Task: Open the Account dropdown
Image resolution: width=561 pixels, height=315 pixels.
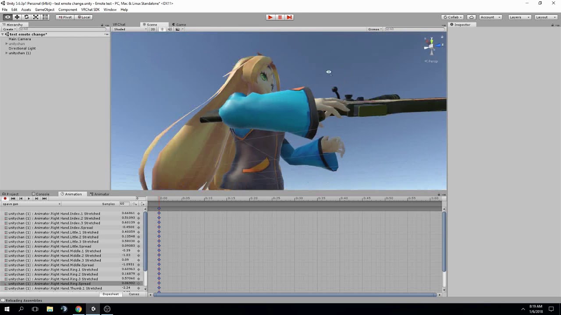Action: pos(490,17)
